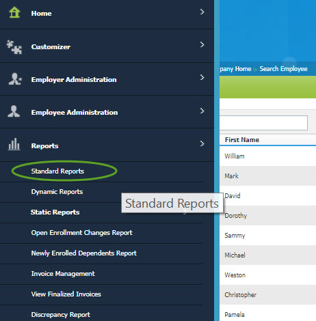Image resolution: width=316 pixels, height=321 pixels.
Task: Open Newly Enrolled Dependents Report
Action: coord(84,253)
